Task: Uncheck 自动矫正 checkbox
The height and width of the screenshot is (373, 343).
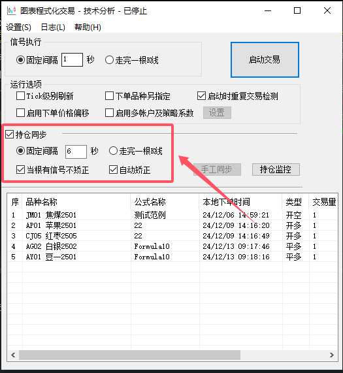Action: 113,170
